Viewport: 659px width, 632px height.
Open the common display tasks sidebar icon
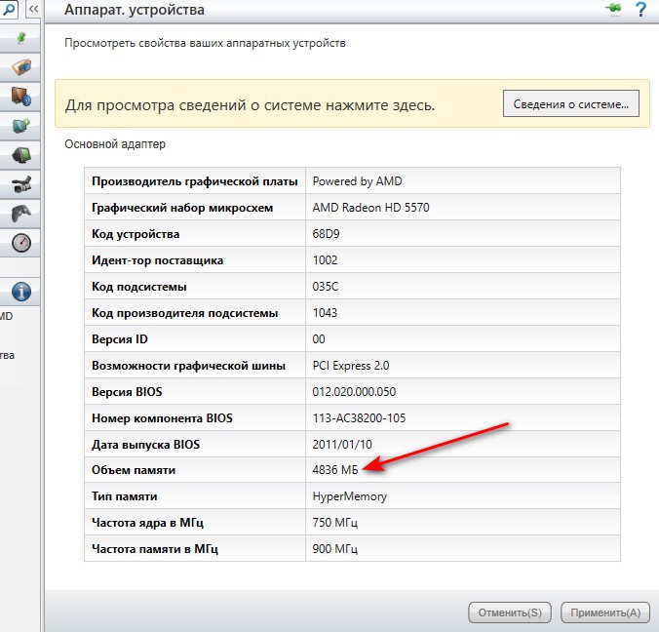(21, 126)
